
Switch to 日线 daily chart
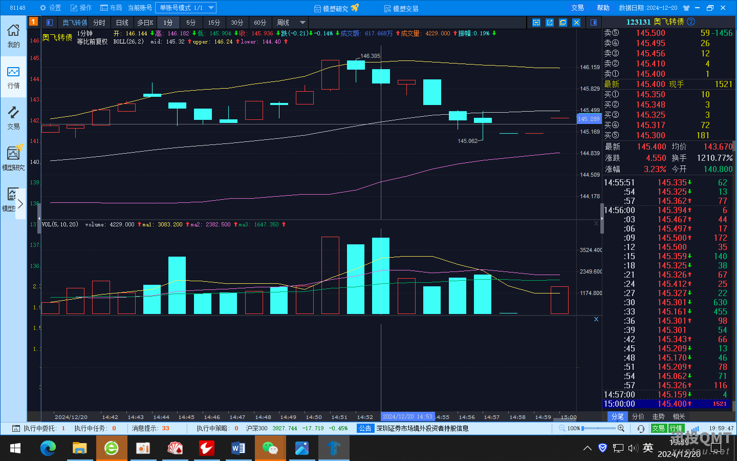(x=122, y=23)
